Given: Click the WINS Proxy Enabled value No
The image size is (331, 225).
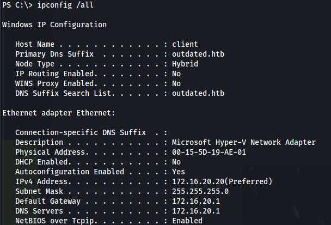Looking at the screenshot, I should pos(176,83).
